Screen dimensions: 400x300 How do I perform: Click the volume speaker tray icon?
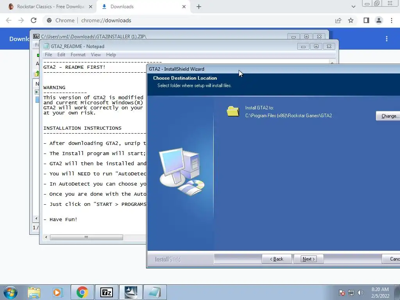pos(361,292)
